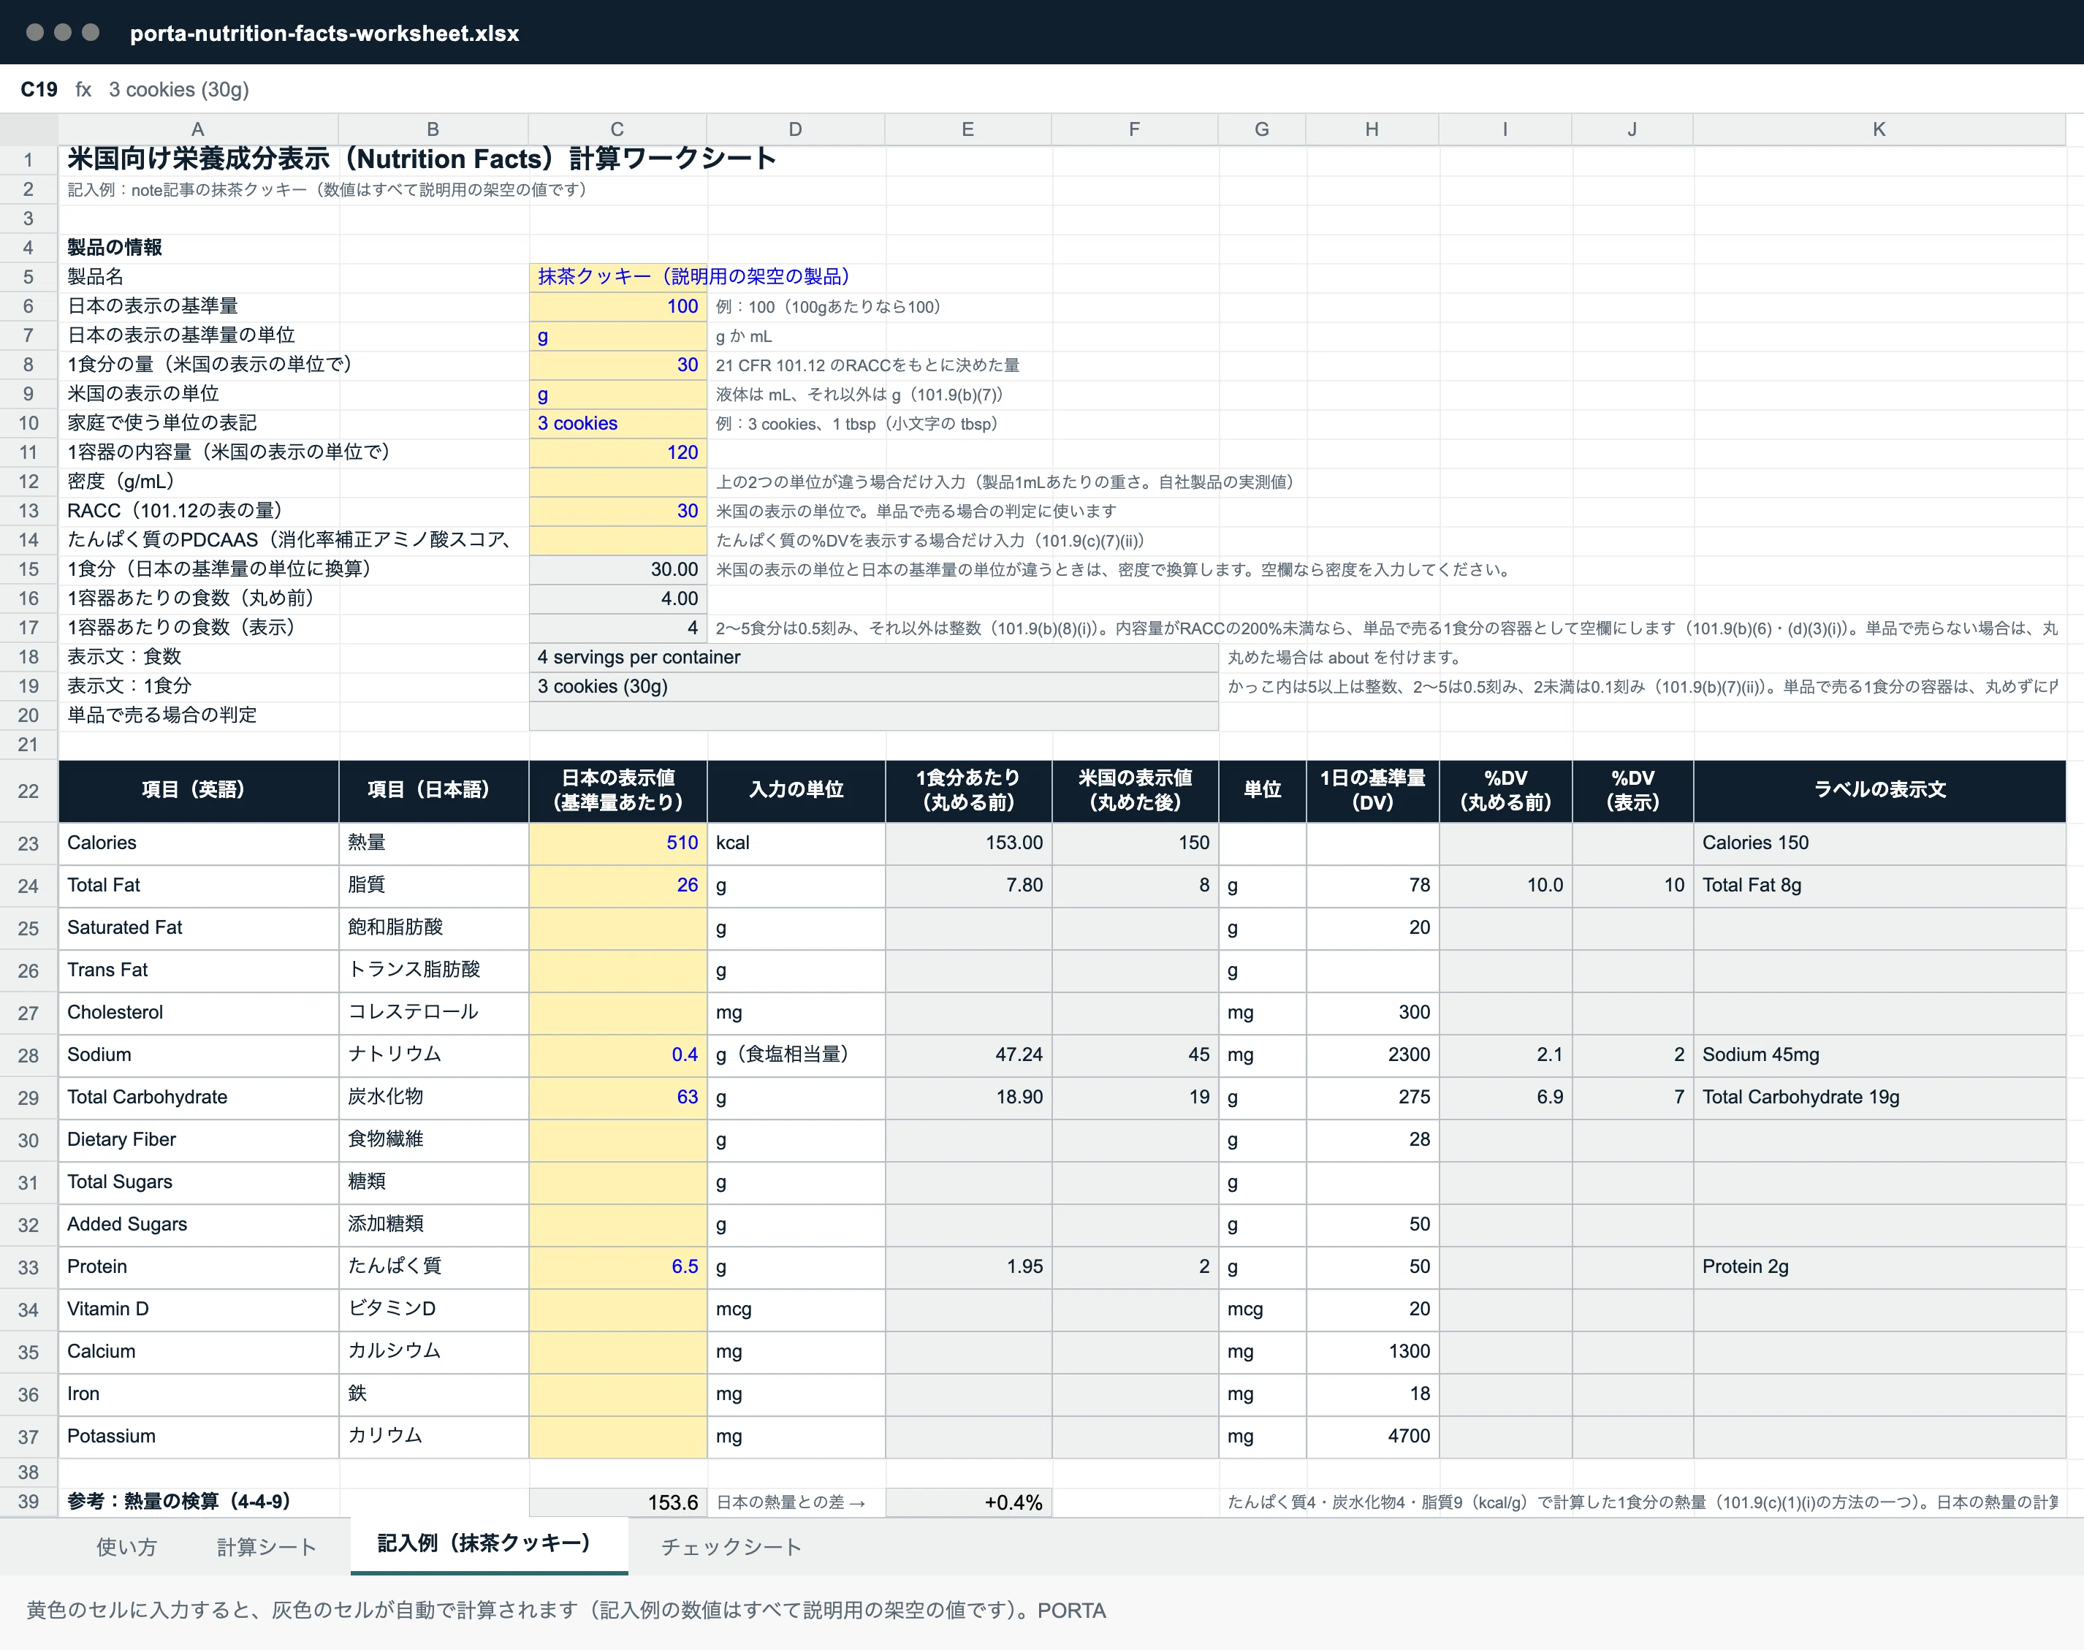Click the cell name box showing C19

click(x=39, y=90)
